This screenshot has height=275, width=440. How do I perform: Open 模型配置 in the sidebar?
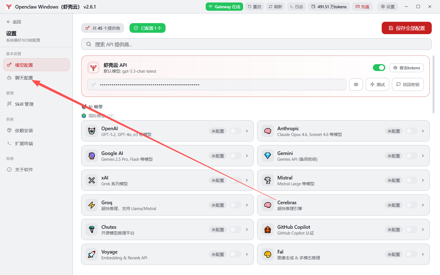click(x=36, y=65)
